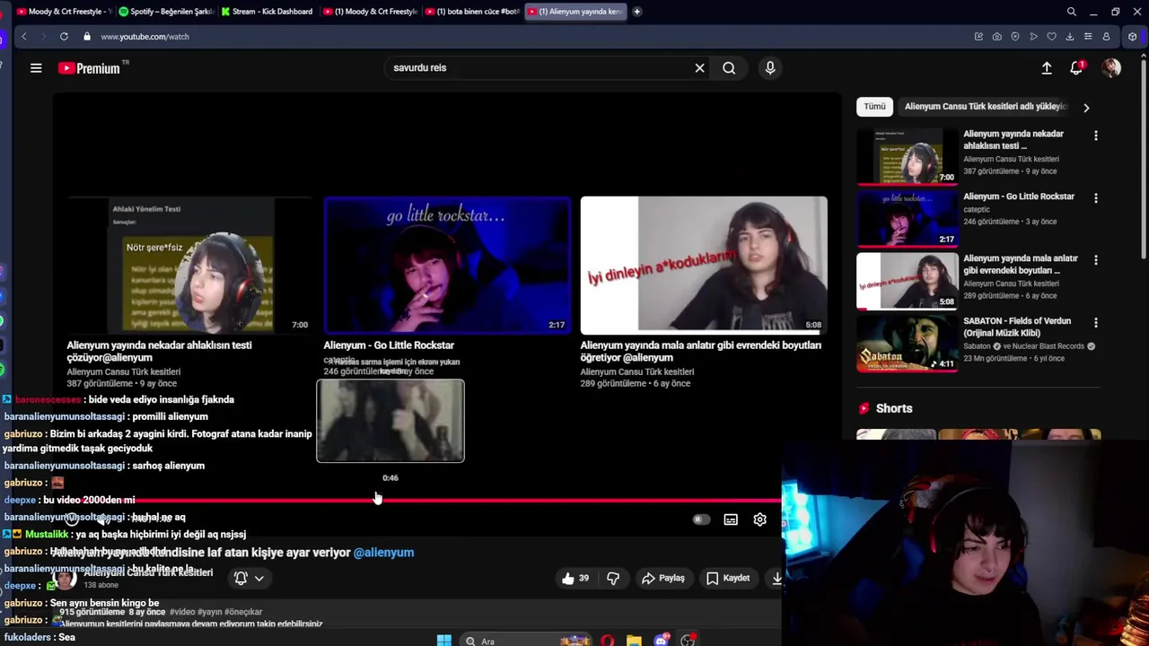Open browser downloads icon
This screenshot has height=646, width=1149.
click(x=1070, y=37)
